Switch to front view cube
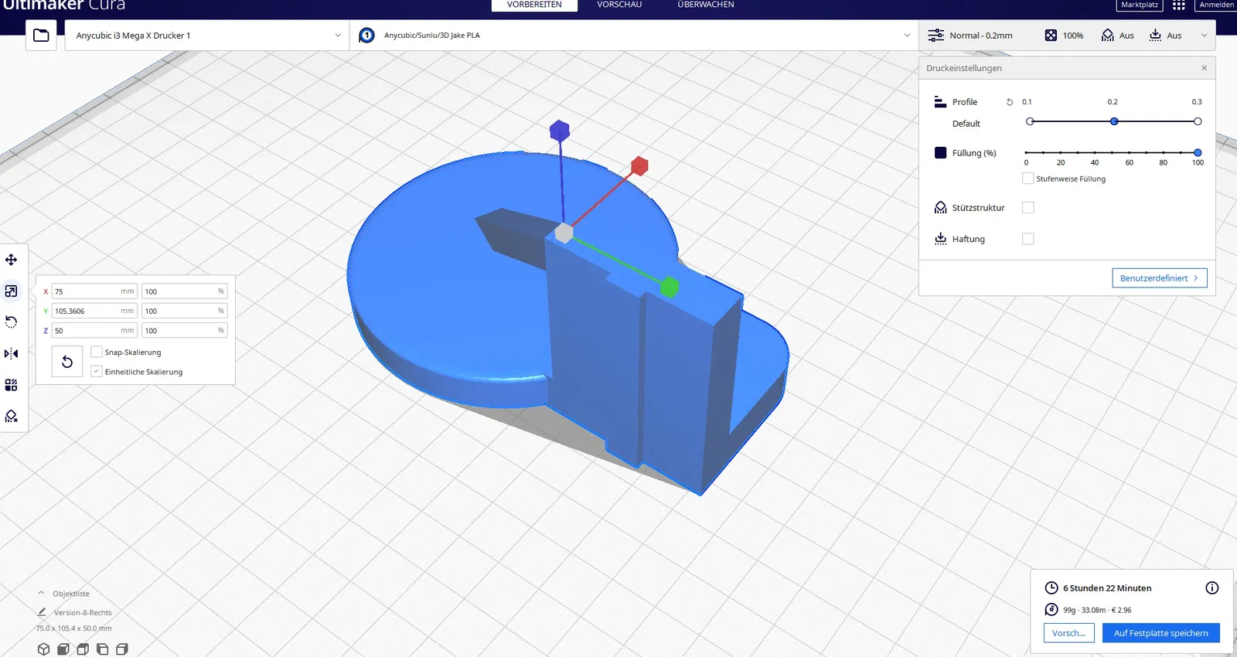The image size is (1237, 657). (x=63, y=649)
